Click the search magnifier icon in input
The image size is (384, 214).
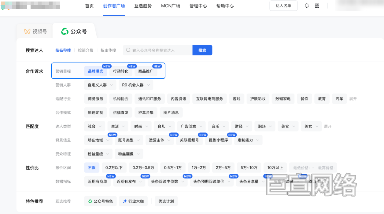128,50
